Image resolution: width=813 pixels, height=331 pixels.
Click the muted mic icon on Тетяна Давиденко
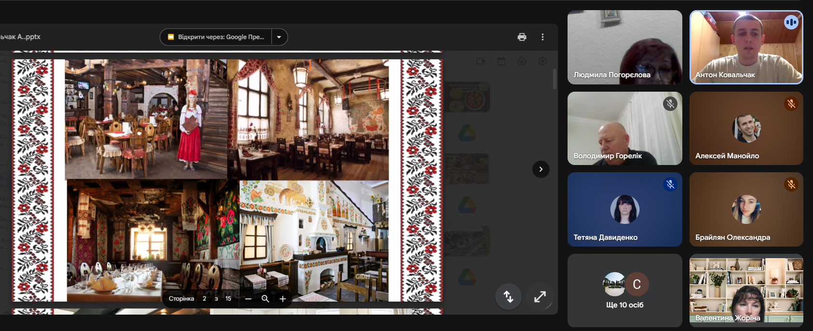670,184
